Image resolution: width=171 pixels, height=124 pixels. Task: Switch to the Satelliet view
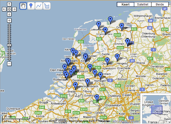click(x=143, y=5)
